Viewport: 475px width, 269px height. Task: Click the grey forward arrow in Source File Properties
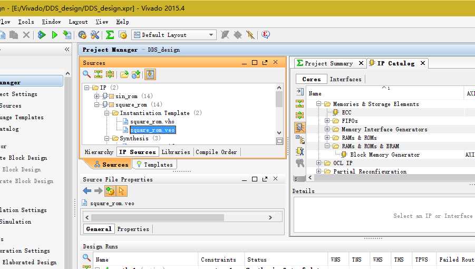tap(98, 190)
